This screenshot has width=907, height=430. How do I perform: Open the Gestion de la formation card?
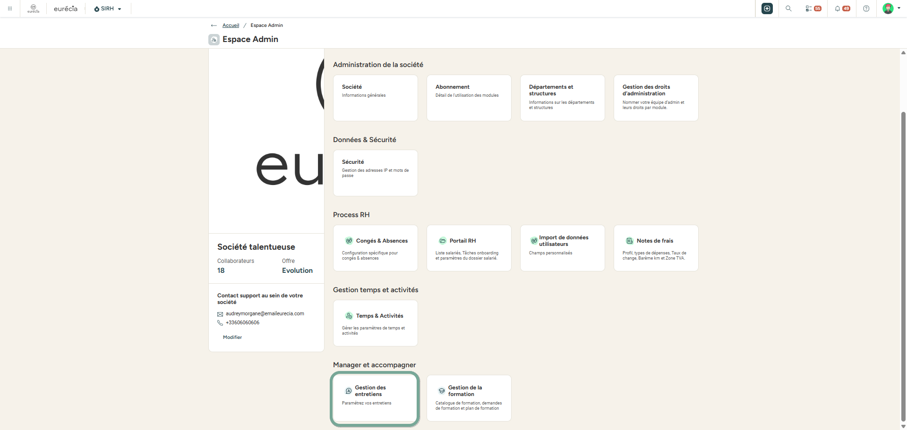[x=469, y=398]
